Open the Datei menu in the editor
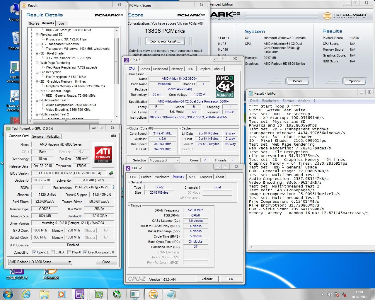This screenshot has width=375, height=300. point(254,101)
